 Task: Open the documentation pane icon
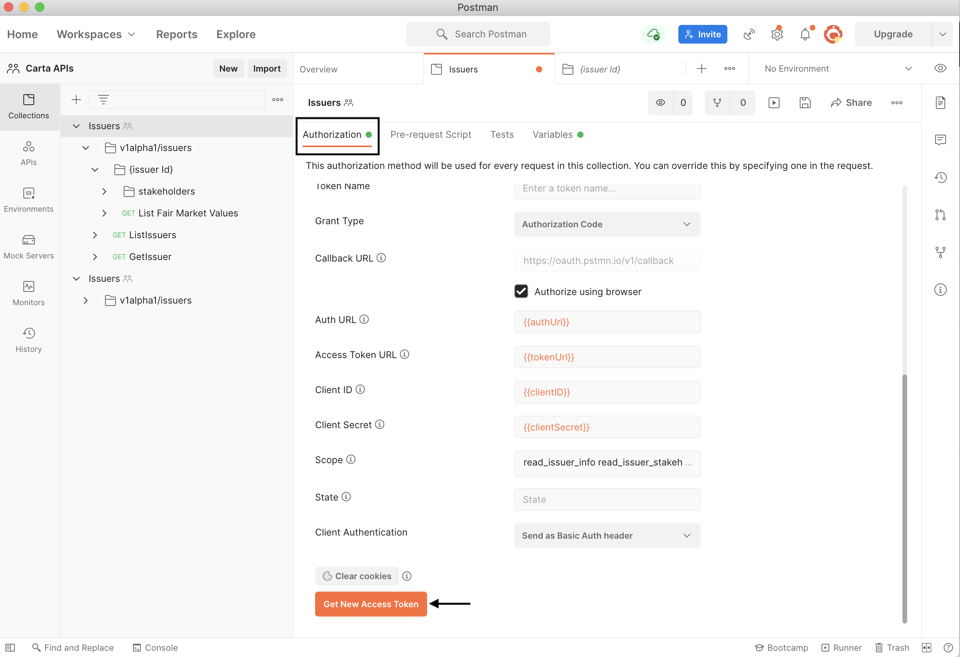(940, 103)
